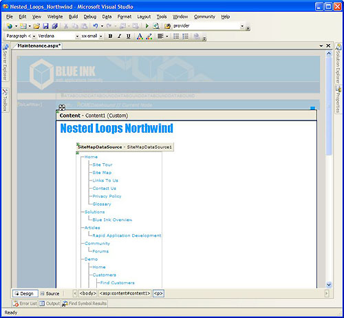
Task: Expand the provider find combo box
Action: [x=242, y=26]
